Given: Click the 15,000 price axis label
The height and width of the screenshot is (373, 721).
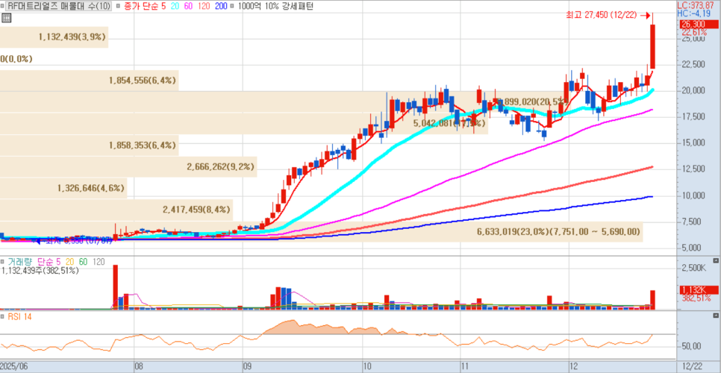Looking at the screenshot, I should [x=693, y=143].
